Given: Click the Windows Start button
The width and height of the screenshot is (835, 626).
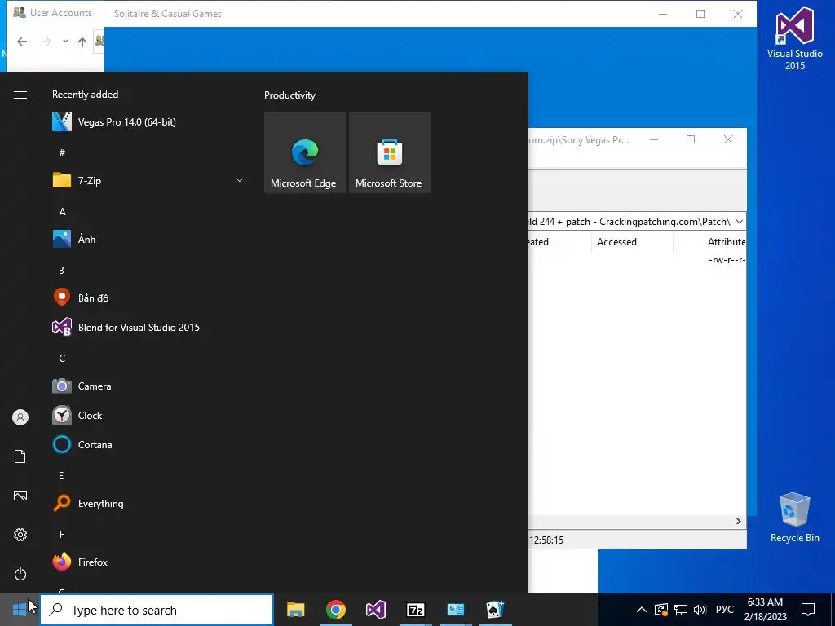Looking at the screenshot, I should [x=20, y=610].
